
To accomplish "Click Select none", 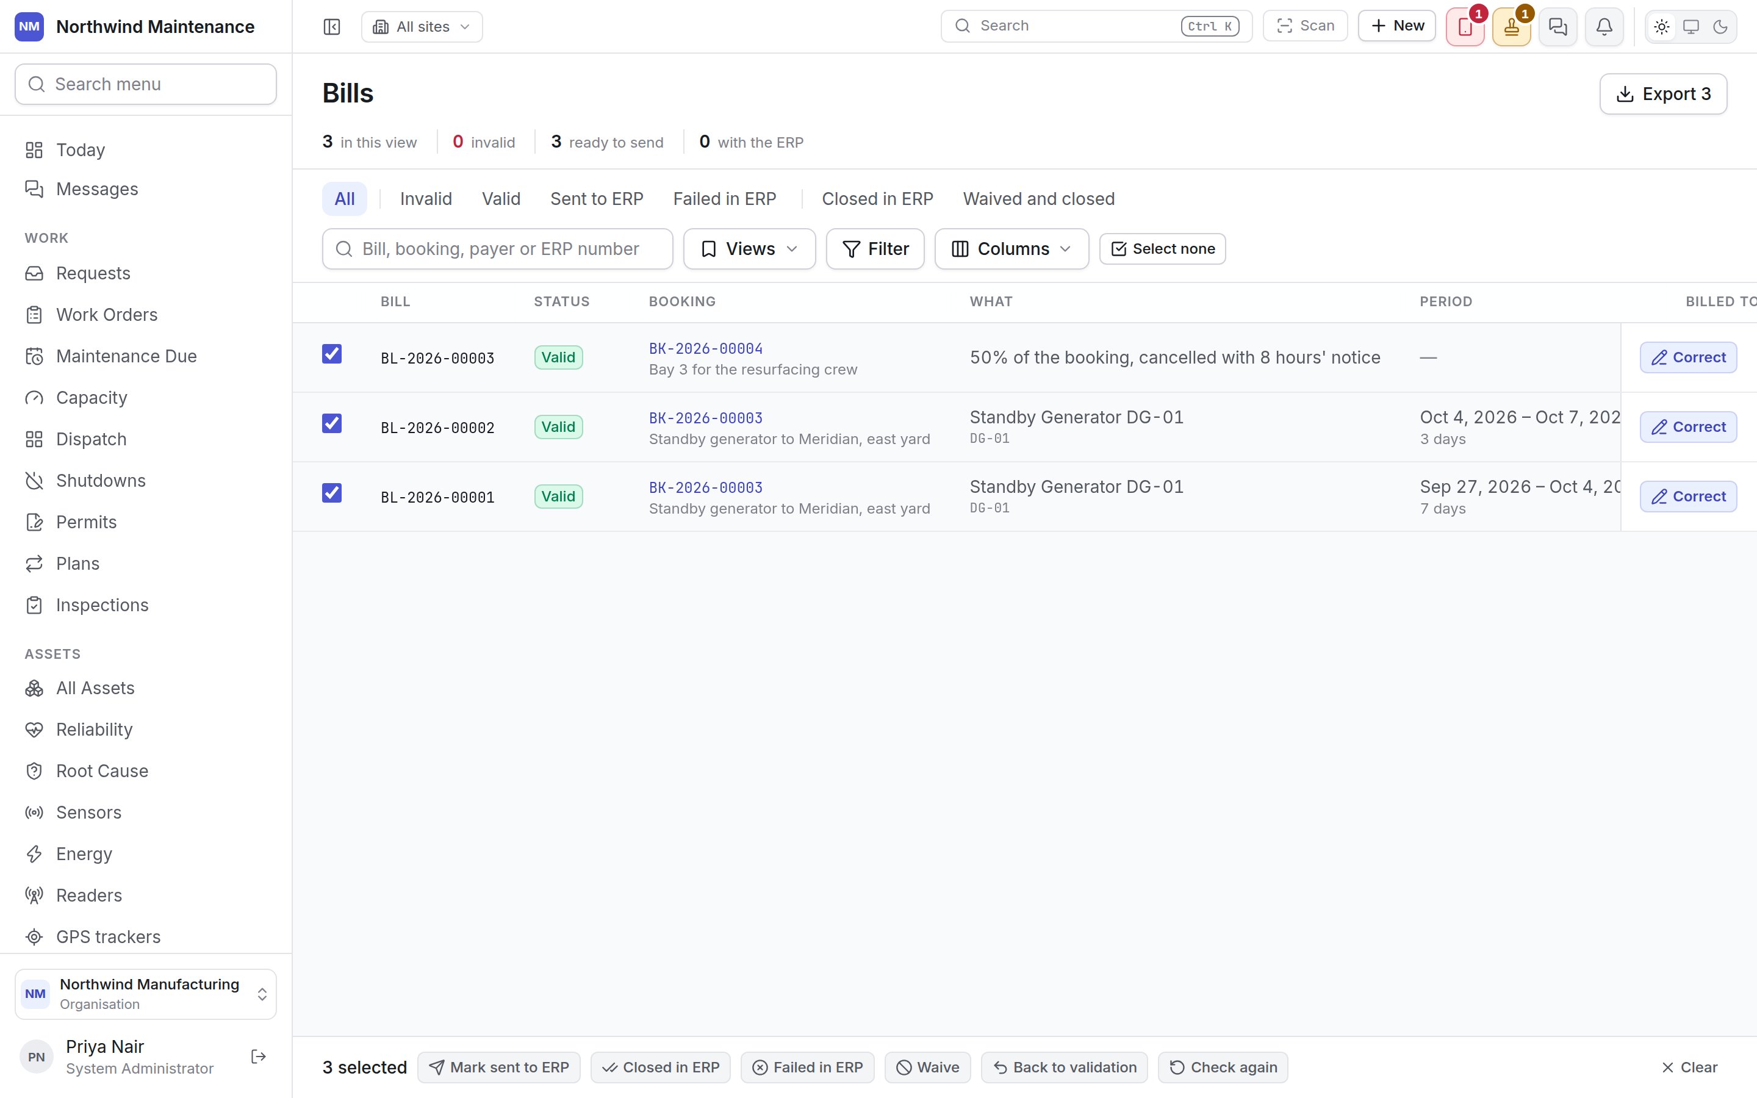I will coord(1162,249).
